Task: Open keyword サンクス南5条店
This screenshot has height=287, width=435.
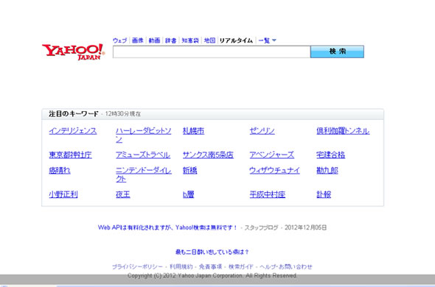Action: 208,155
